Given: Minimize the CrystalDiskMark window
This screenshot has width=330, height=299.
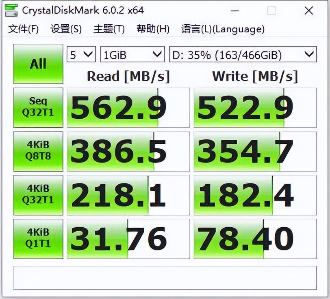Looking at the screenshot, I should (x=234, y=11).
